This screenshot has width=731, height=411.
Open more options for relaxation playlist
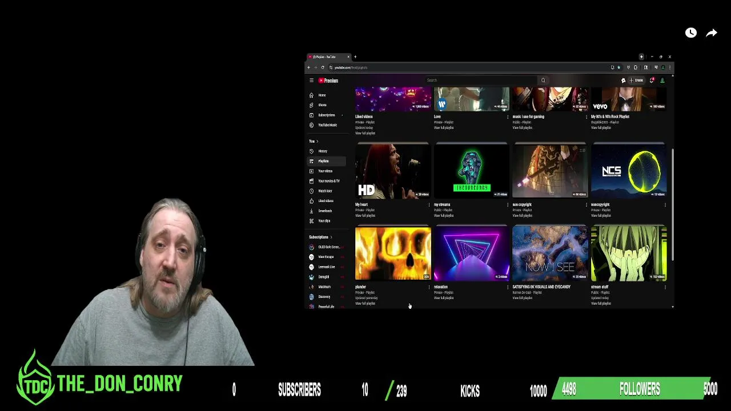(x=508, y=287)
